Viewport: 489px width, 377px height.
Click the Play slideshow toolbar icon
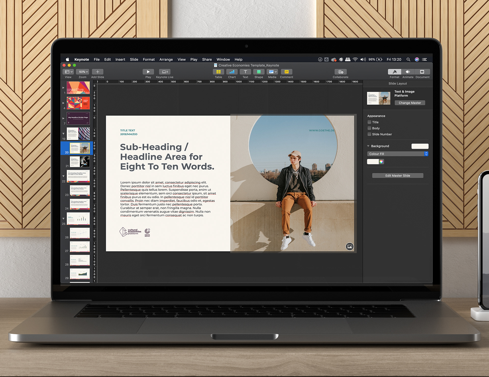point(148,72)
